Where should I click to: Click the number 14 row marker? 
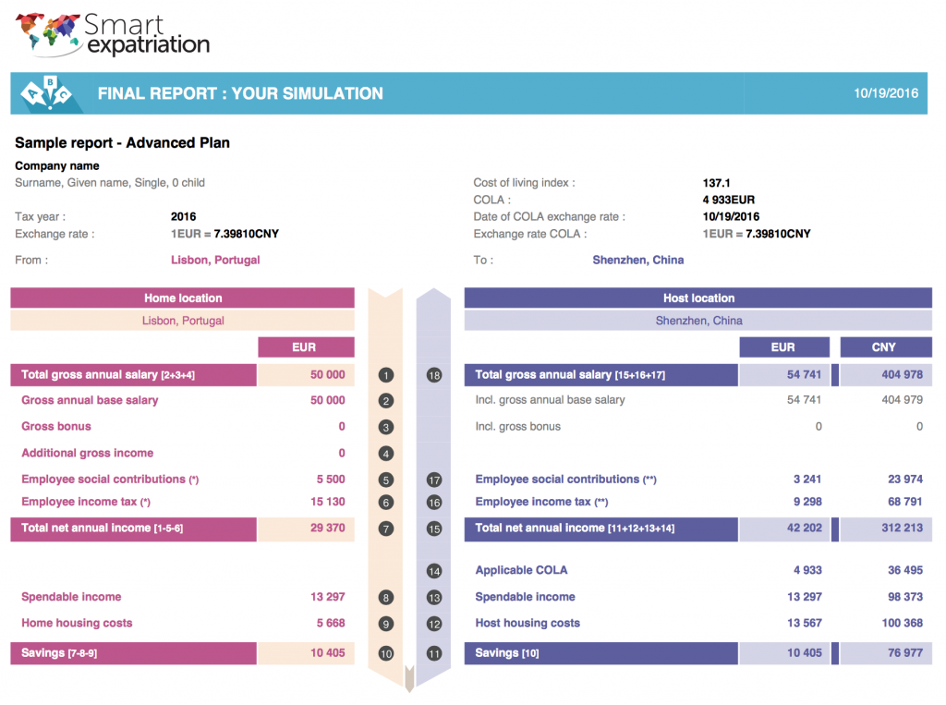[434, 571]
